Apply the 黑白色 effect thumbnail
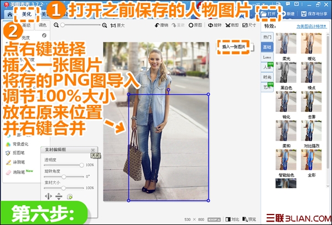332x225 pixels. pyautogui.click(x=286, y=72)
